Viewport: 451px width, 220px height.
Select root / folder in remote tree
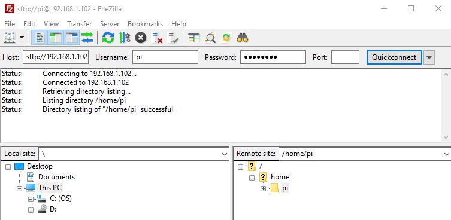261,166
